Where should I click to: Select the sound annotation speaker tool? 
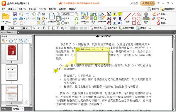[x=120, y=23]
